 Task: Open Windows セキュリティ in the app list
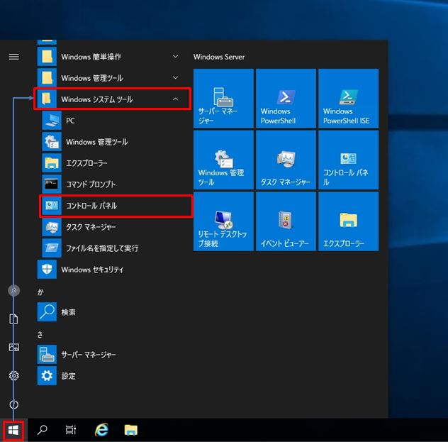pos(114,270)
